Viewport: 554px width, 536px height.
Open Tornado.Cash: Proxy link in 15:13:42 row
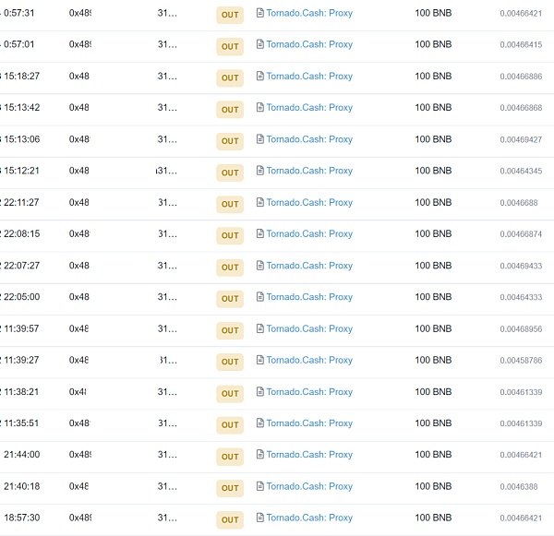click(x=309, y=108)
